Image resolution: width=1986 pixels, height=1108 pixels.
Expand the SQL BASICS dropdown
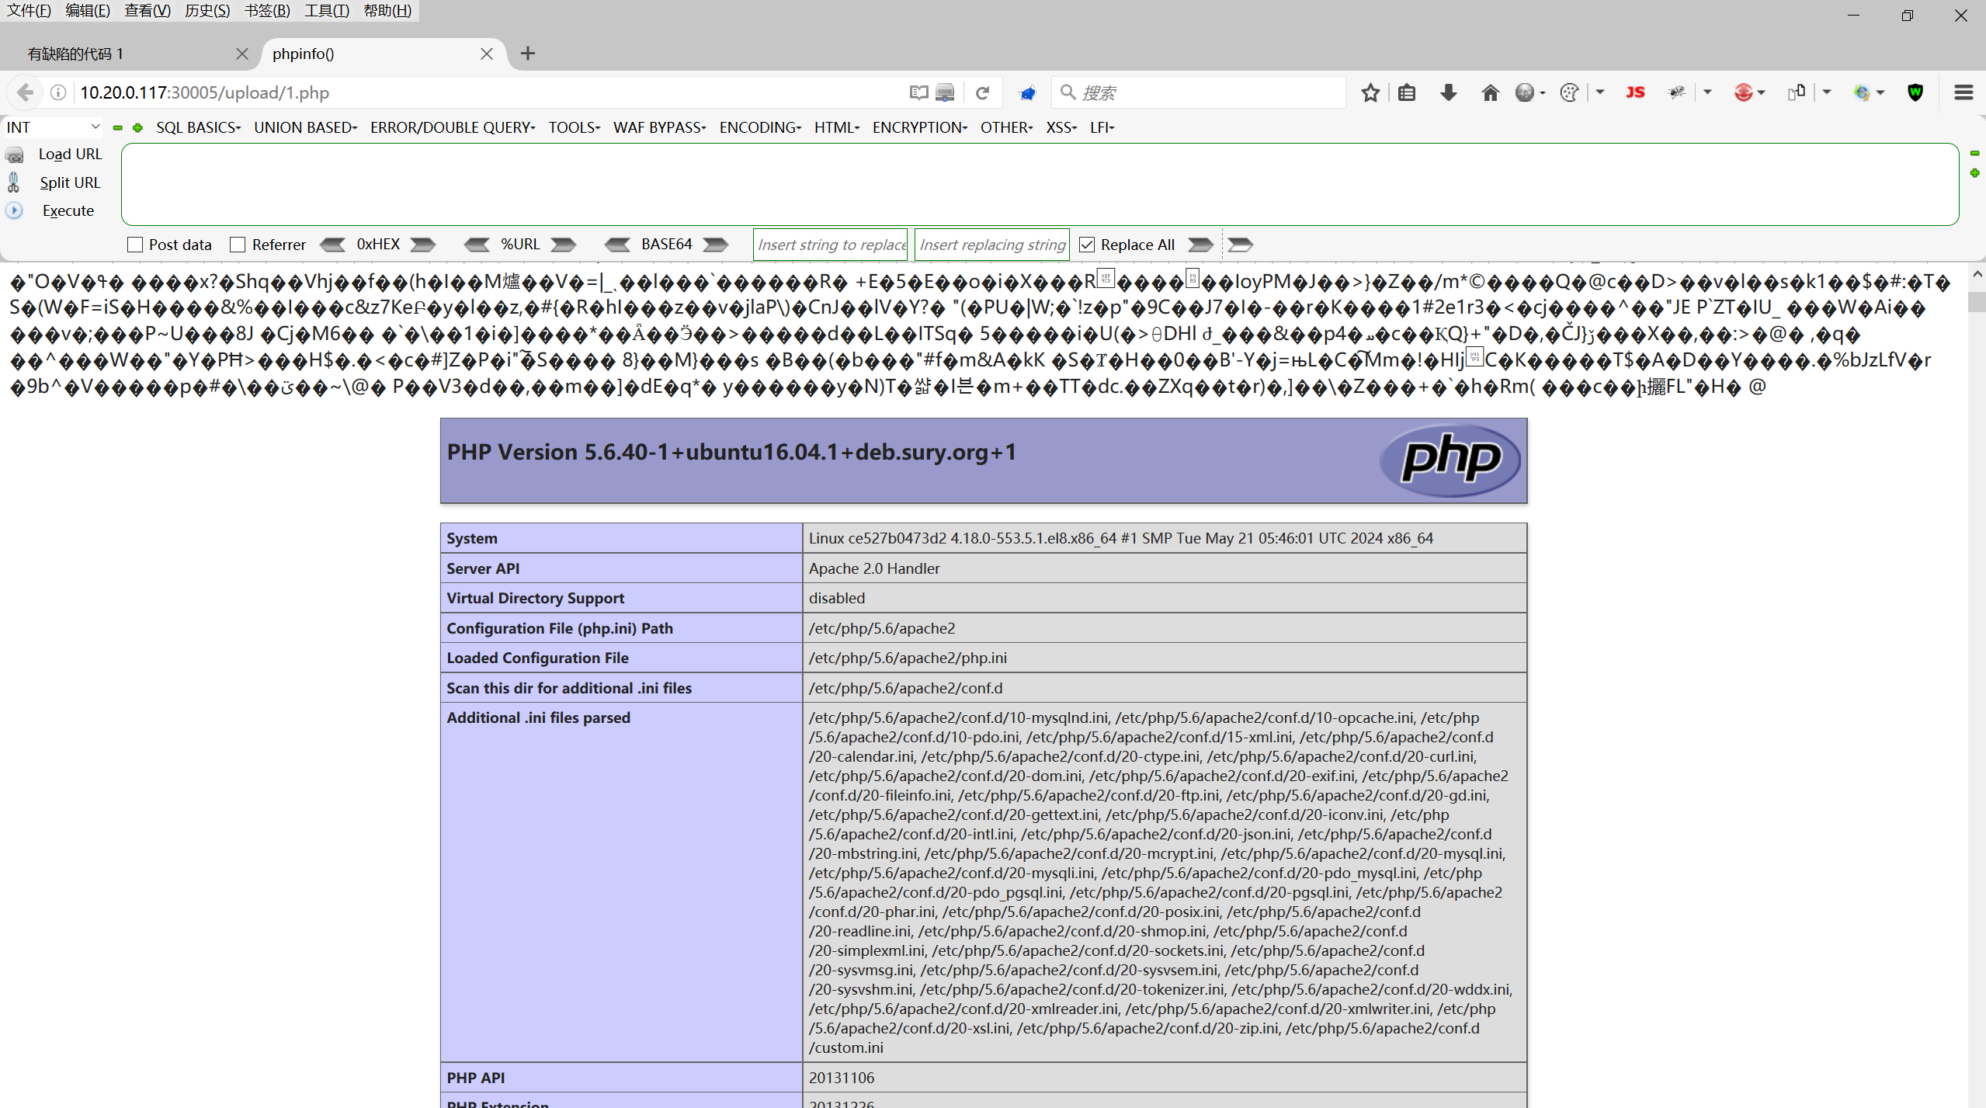tap(198, 127)
